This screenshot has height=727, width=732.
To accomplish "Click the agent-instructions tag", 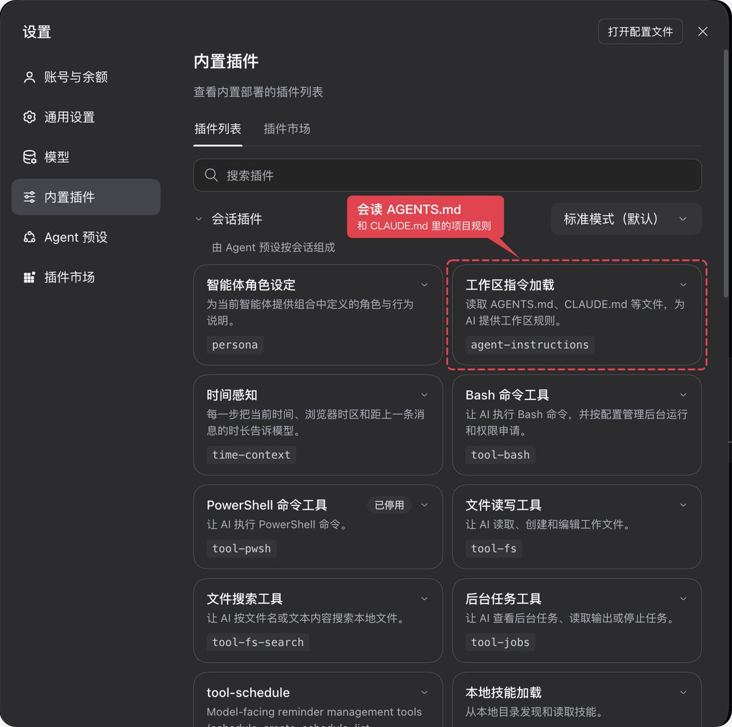I will pos(529,345).
